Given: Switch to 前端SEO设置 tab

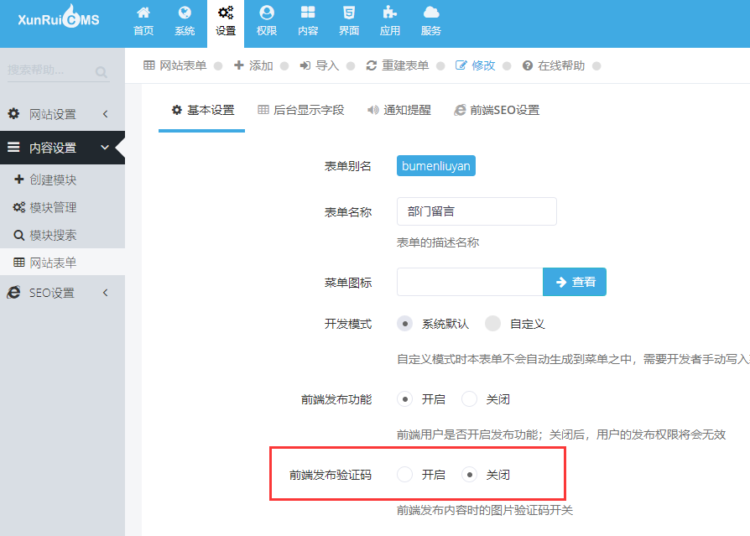Looking at the screenshot, I should [497, 111].
